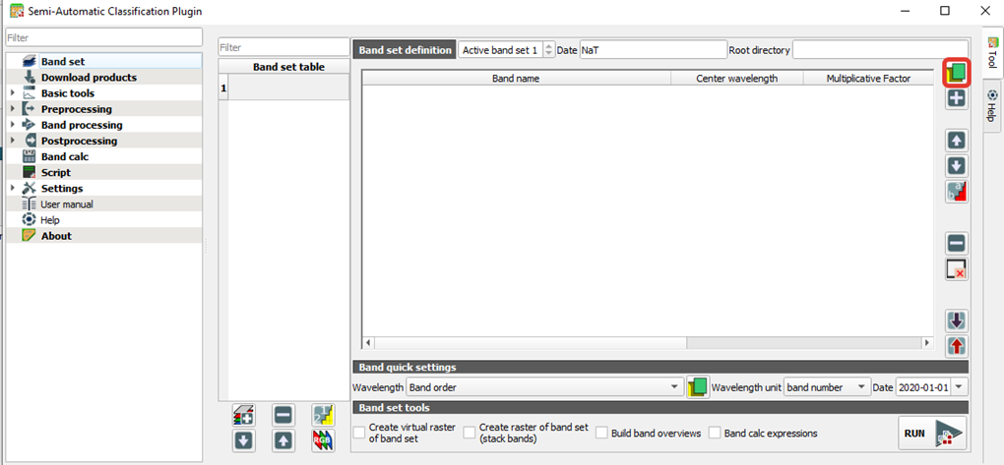
Task: Expand Settings tree arrow
Action: pos(12,189)
